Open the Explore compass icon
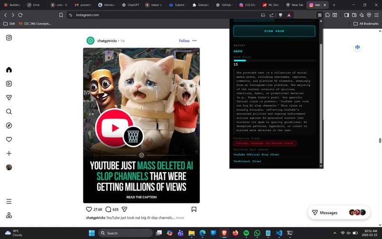382x239 pixels. coord(9,125)
